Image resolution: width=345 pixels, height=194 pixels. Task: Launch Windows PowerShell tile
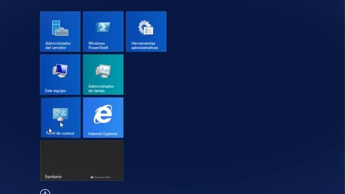(103, 32)
